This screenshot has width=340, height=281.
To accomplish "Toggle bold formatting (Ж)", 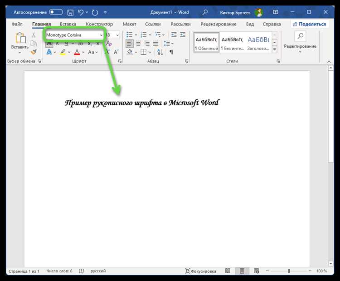I will [49, 44].
